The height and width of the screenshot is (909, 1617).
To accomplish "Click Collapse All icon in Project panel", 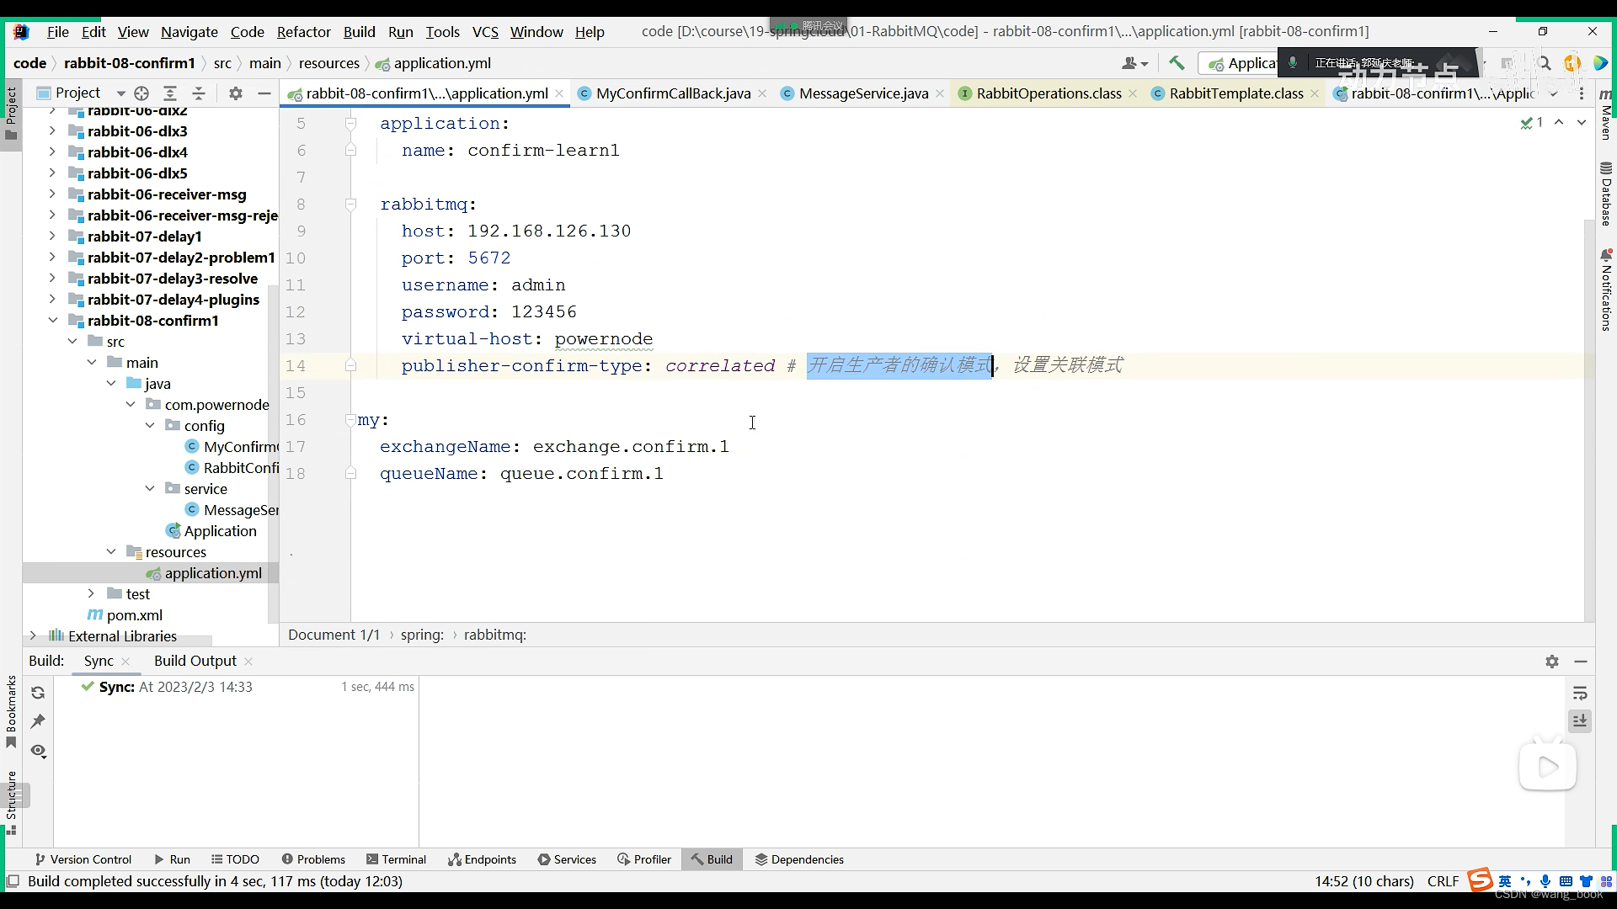I will click(x=199, y=93).
